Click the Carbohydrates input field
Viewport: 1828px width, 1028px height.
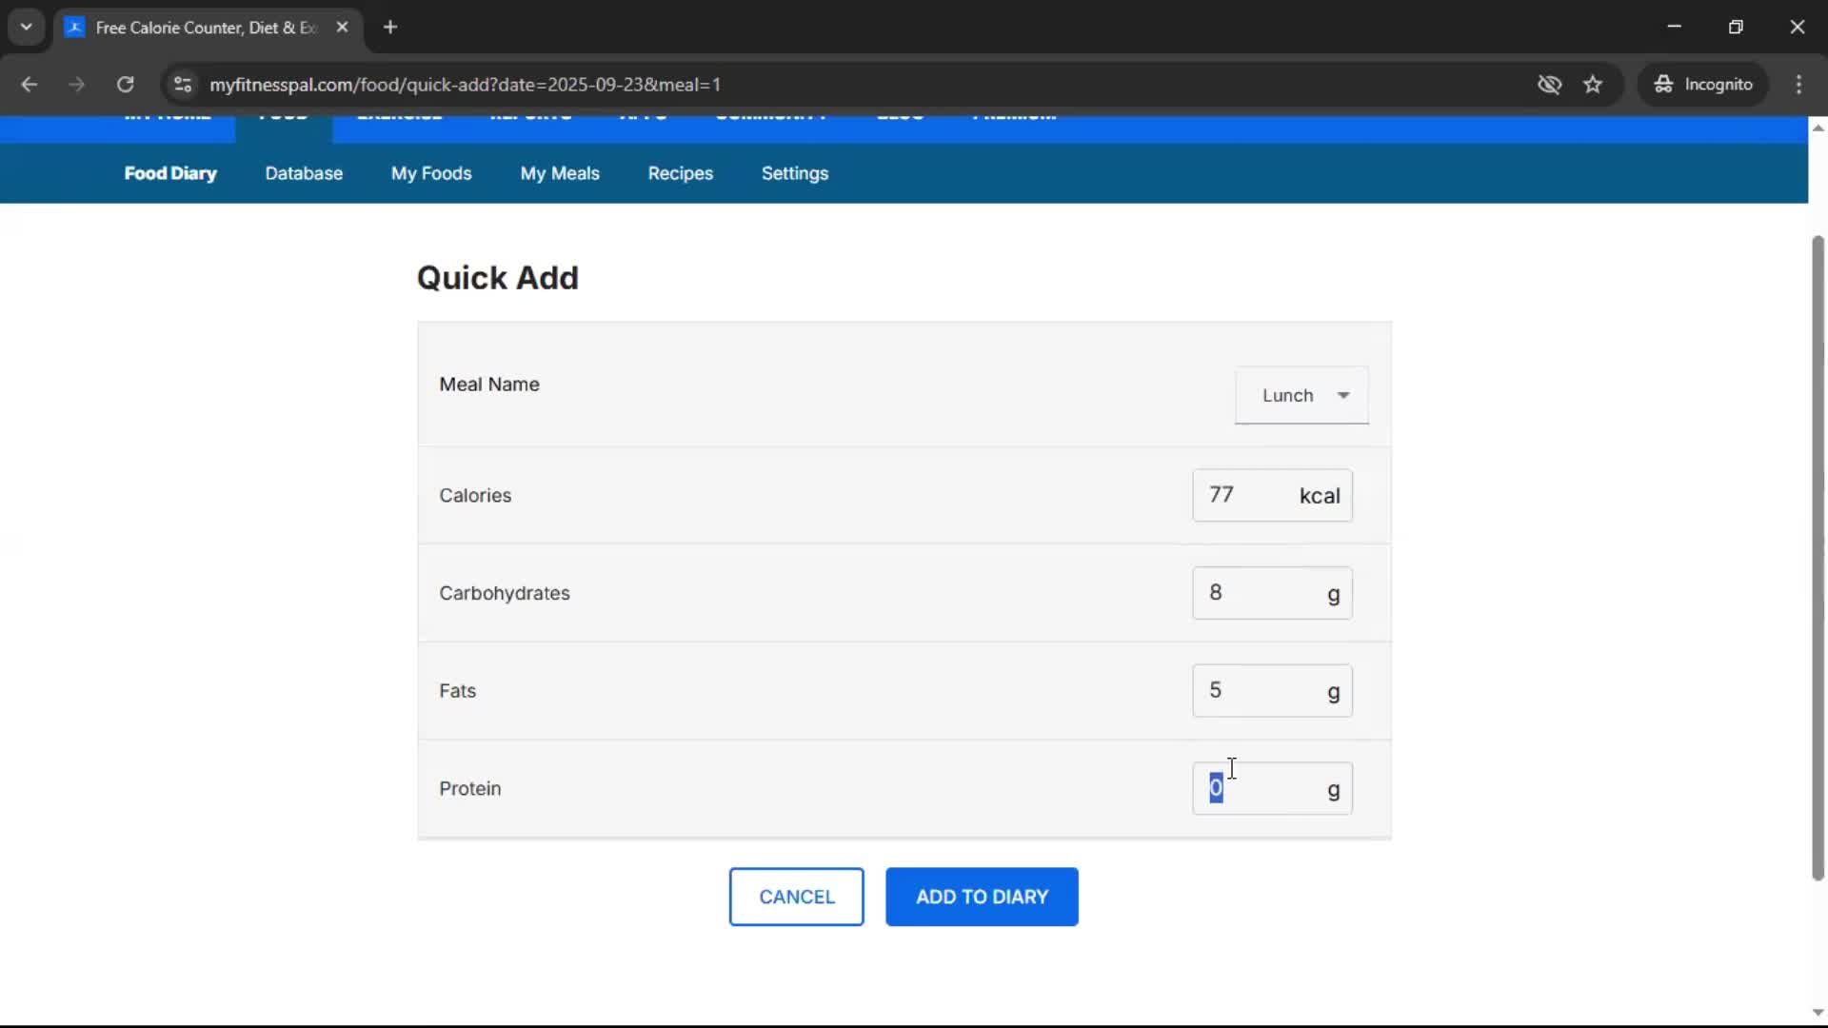(1272, 593)
